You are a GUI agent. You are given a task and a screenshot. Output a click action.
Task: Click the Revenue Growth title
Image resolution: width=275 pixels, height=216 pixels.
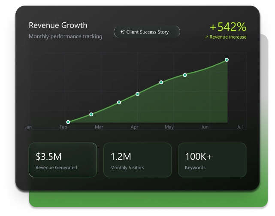58,25
